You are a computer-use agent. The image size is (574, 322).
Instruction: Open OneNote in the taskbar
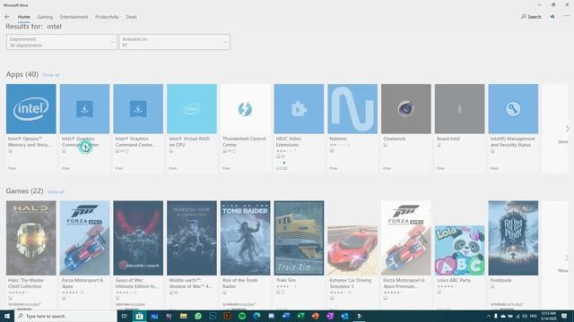[330, 316]
